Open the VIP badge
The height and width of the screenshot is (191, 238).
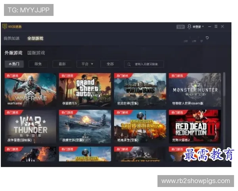(180, 27)
